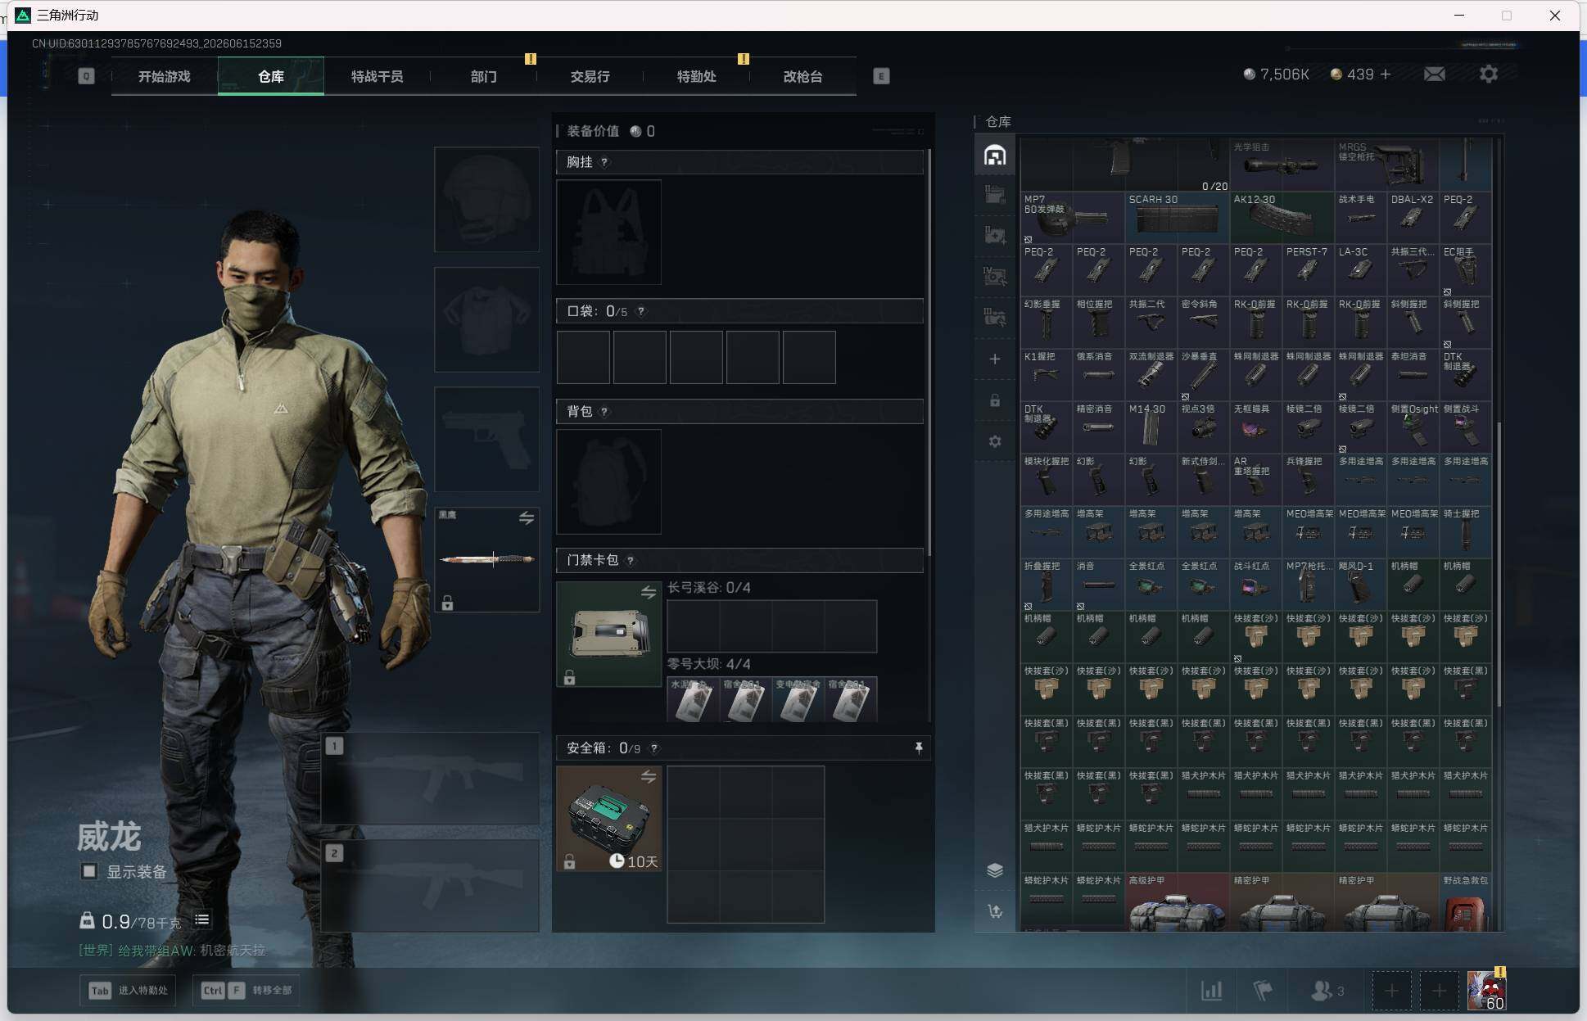Click the equipment panel scrollbar
The height and width of the screenshot is (1021, 1587).
tap(929, 352)
